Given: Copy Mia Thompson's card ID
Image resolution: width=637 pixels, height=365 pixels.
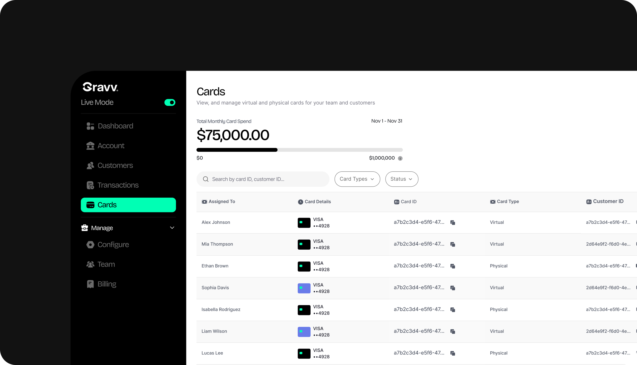Looking at the screenshot, I should [x=453, y=244].
